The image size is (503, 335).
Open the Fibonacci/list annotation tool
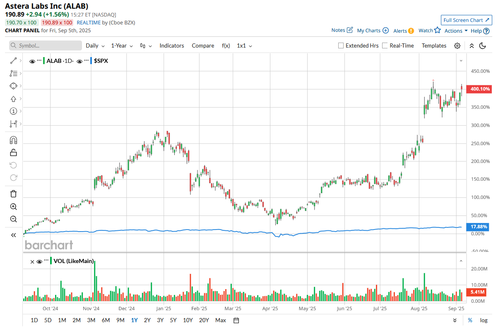(x=13, y=74)
